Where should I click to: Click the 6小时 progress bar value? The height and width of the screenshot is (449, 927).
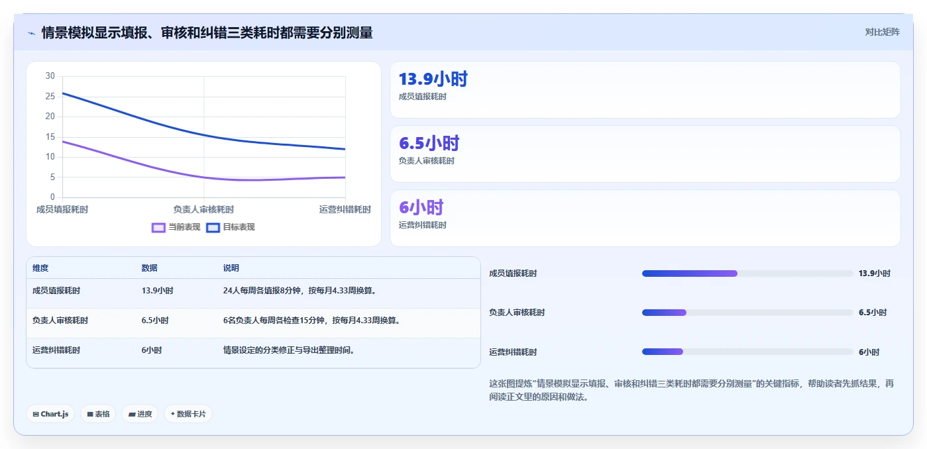(869, 352)
